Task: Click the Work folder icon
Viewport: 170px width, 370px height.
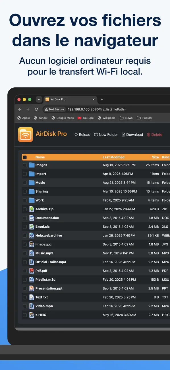Action: coord(32,200)
